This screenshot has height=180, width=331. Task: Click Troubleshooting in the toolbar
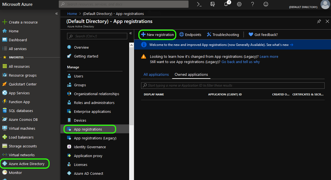223,35
